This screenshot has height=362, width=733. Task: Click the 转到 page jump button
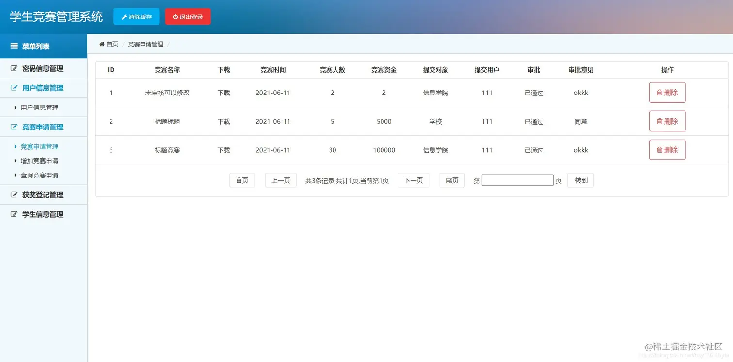(580, 180)
